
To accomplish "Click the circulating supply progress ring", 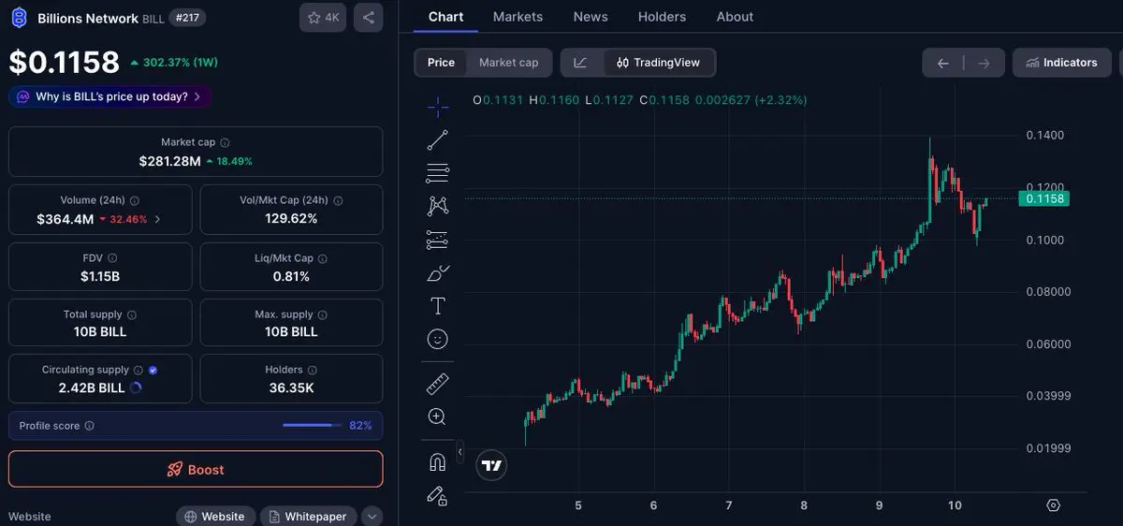I will (135, 387).
